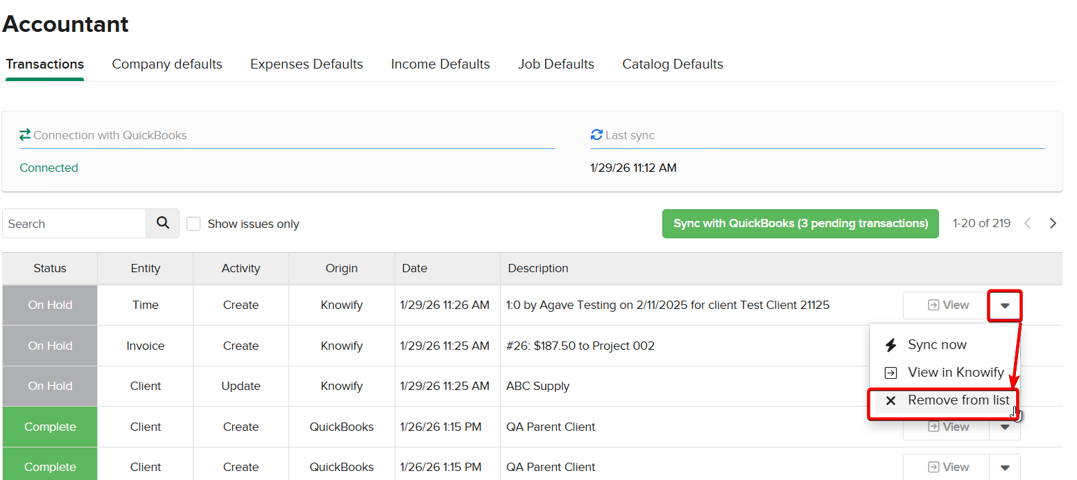
Task: Click the X icon beside Remove from list
Action: click(x=891, y=400)
